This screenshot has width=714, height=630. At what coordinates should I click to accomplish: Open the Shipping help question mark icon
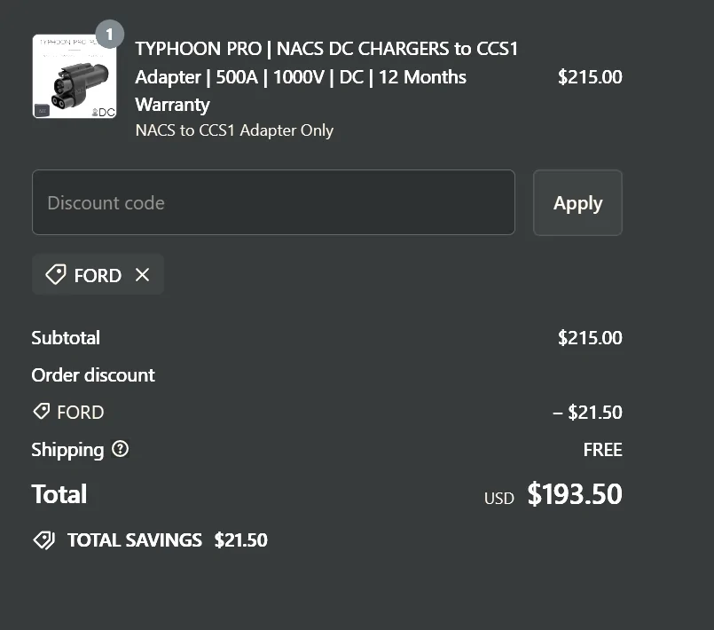121,449
